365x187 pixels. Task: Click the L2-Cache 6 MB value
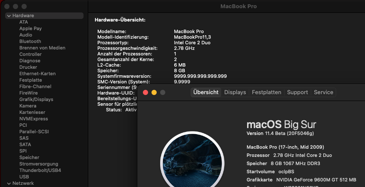pos(180,65)
